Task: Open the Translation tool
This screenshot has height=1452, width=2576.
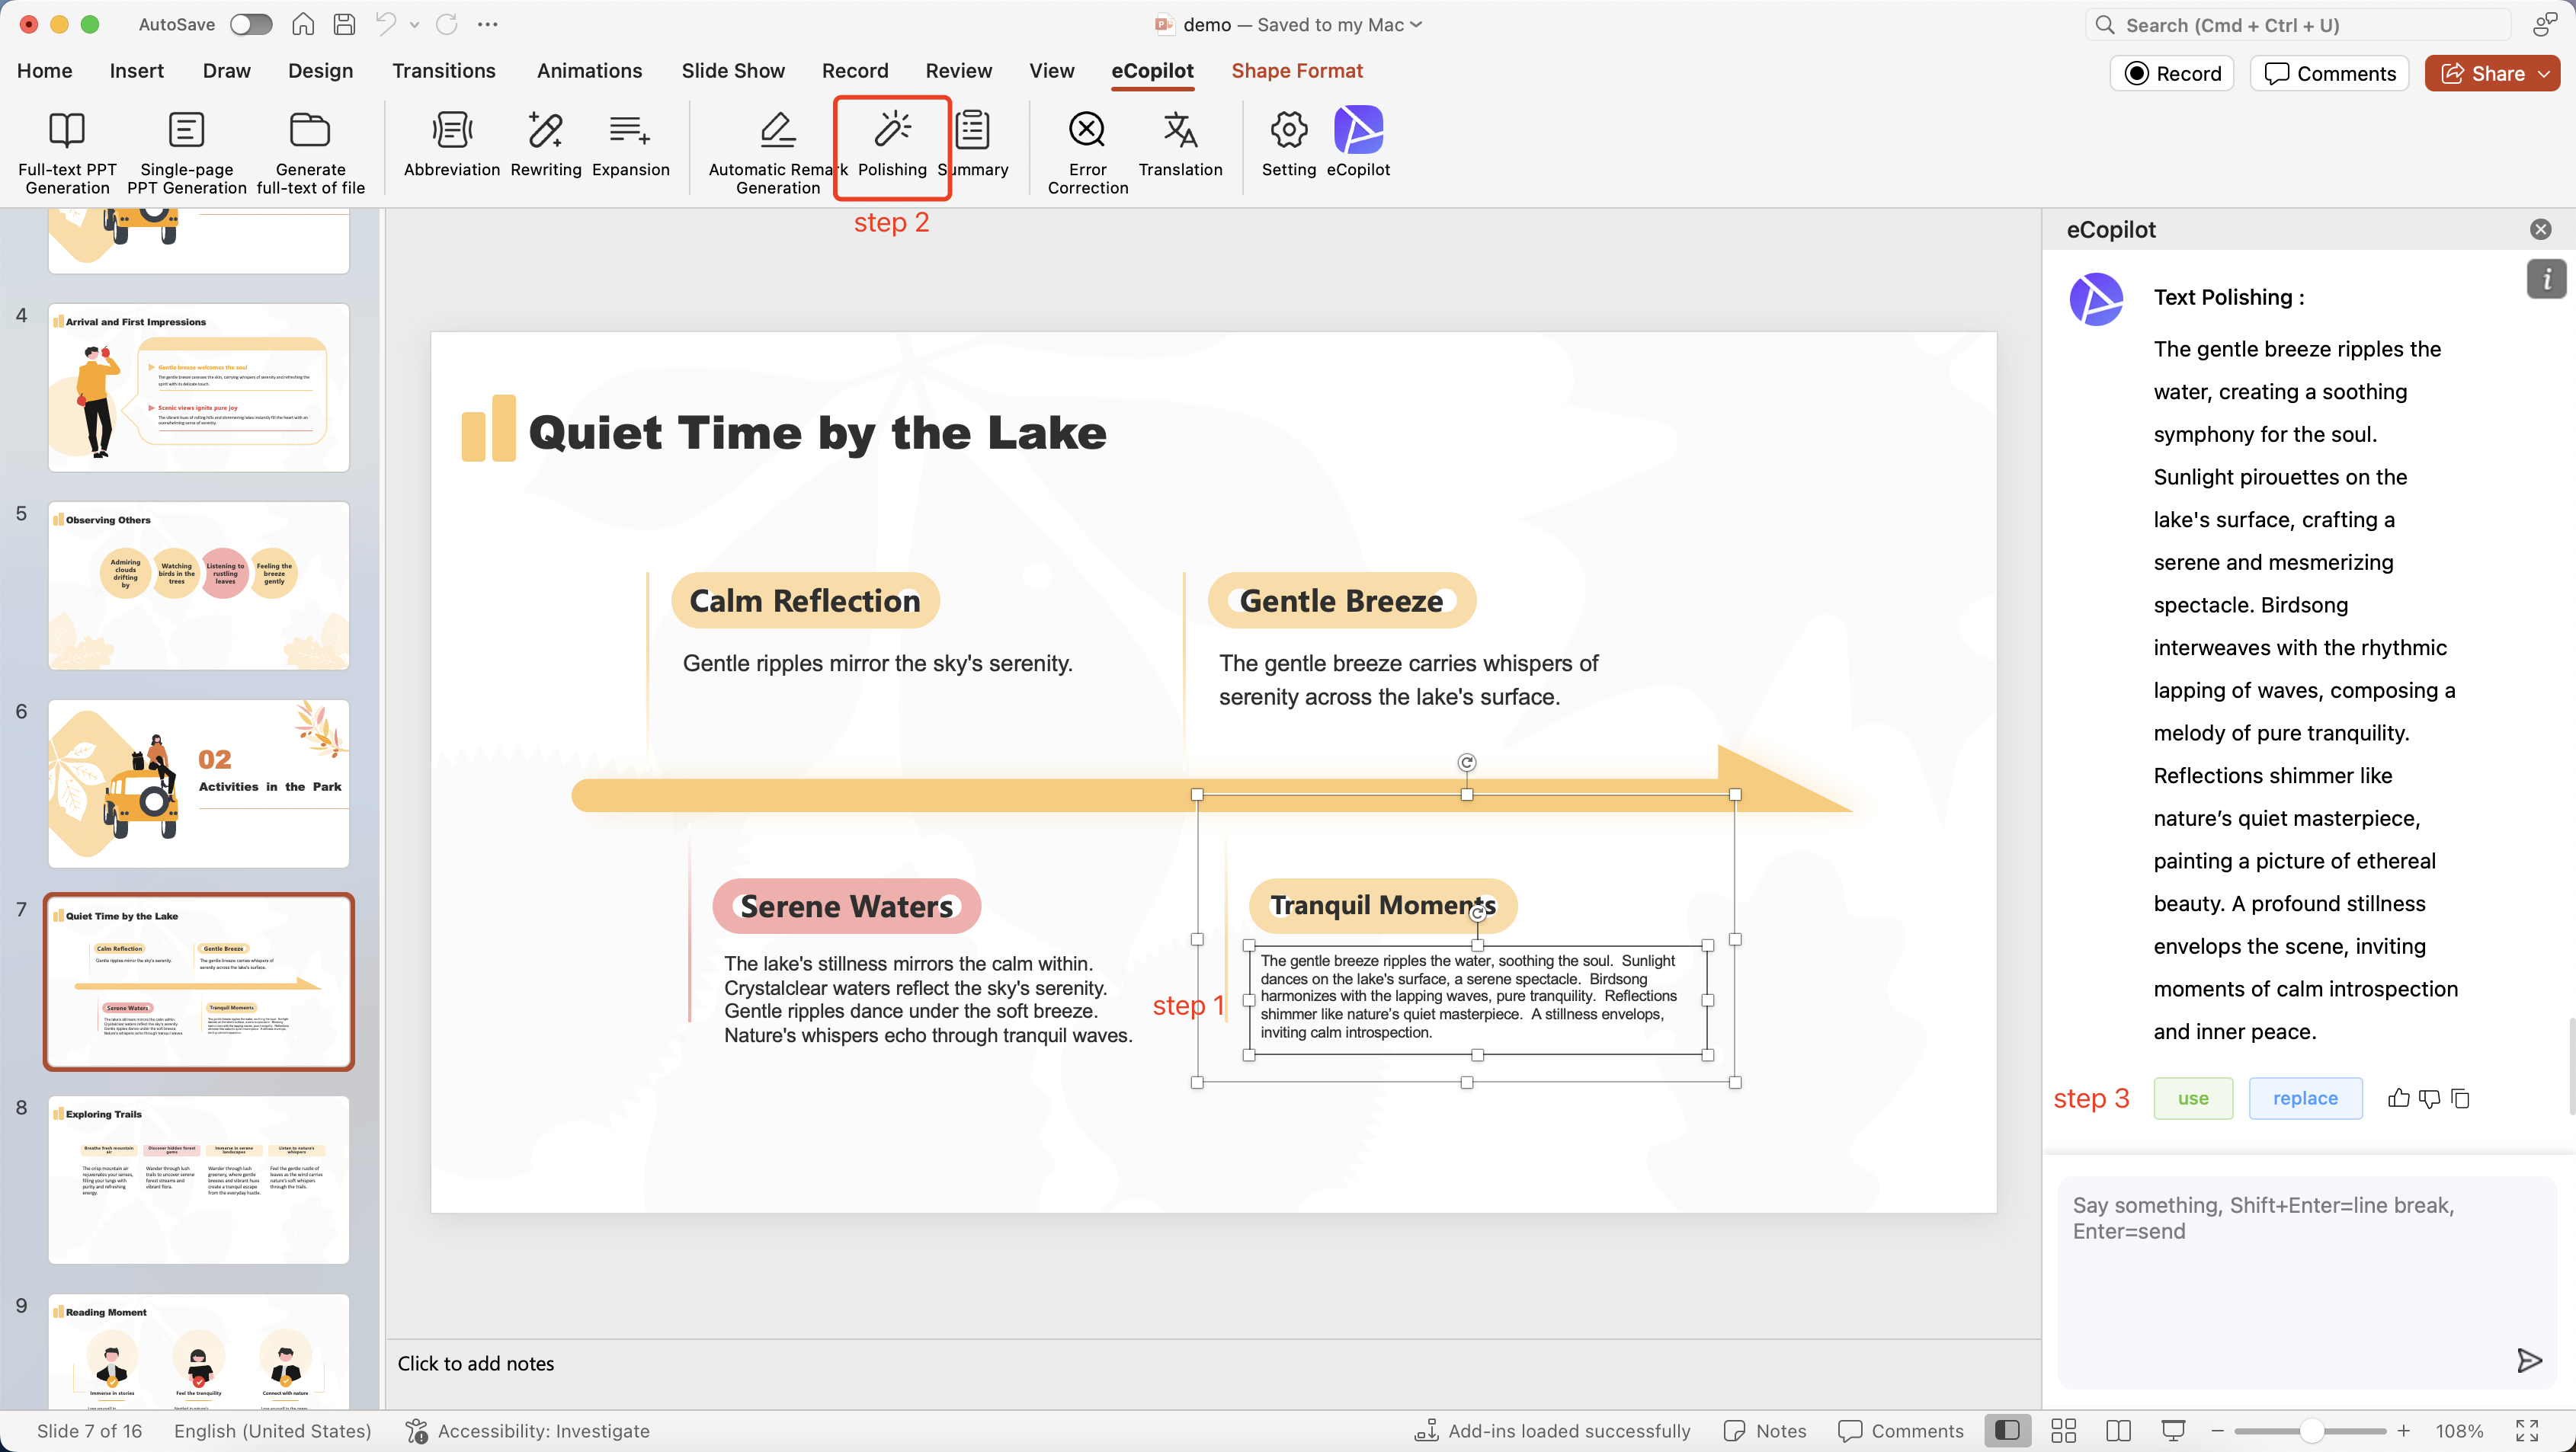Action: pos(1180,145)
